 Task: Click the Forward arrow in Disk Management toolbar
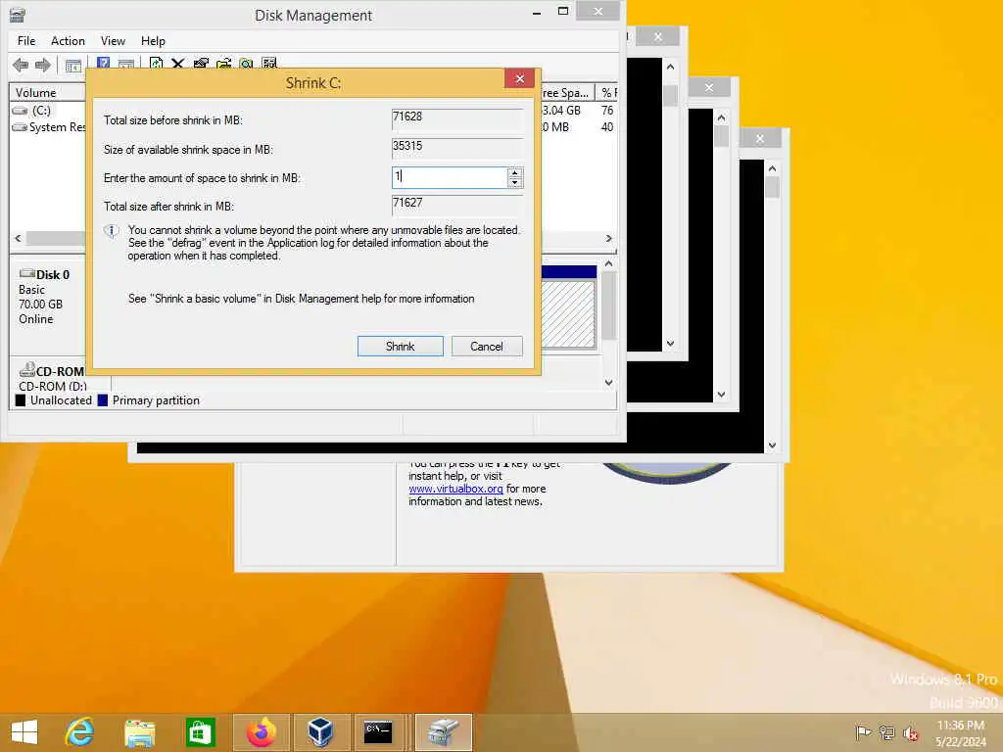[43, 65]
